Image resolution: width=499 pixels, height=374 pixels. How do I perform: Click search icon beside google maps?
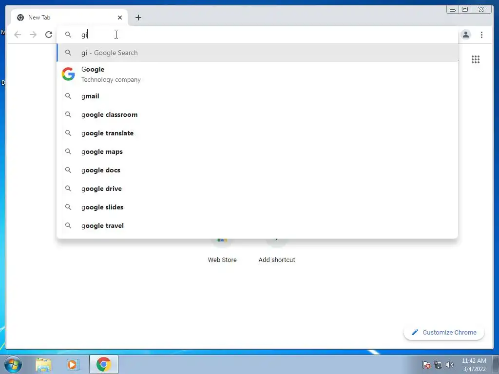[x=68, y=151]
